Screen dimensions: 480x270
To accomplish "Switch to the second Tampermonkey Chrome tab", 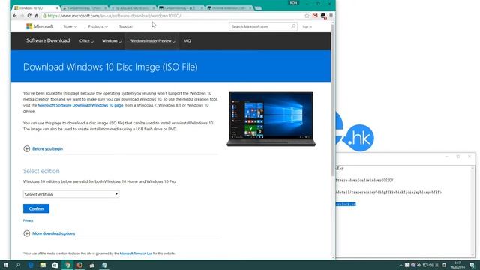I will click(x=84, y=8).
